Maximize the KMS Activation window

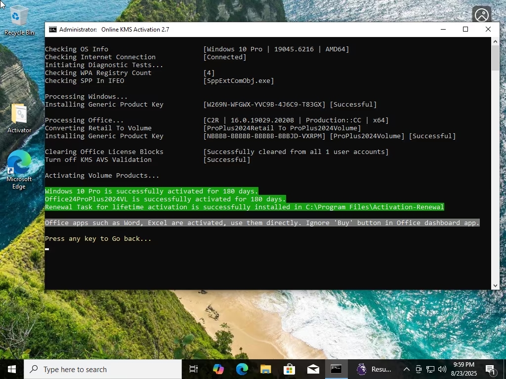tap(465, 29)
